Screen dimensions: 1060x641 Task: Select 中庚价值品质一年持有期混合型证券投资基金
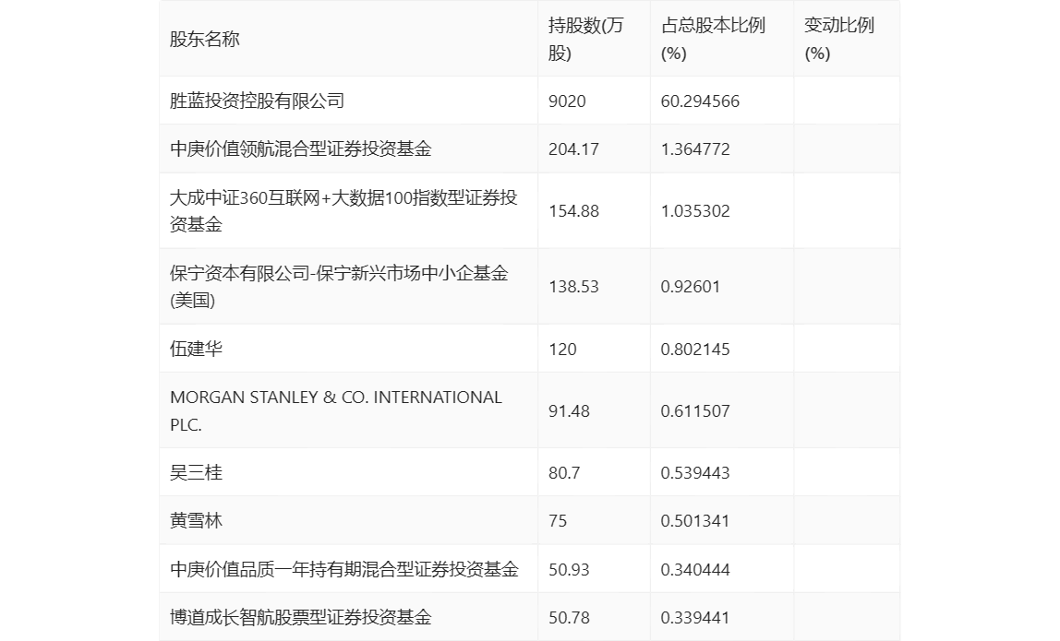point(344,569)
